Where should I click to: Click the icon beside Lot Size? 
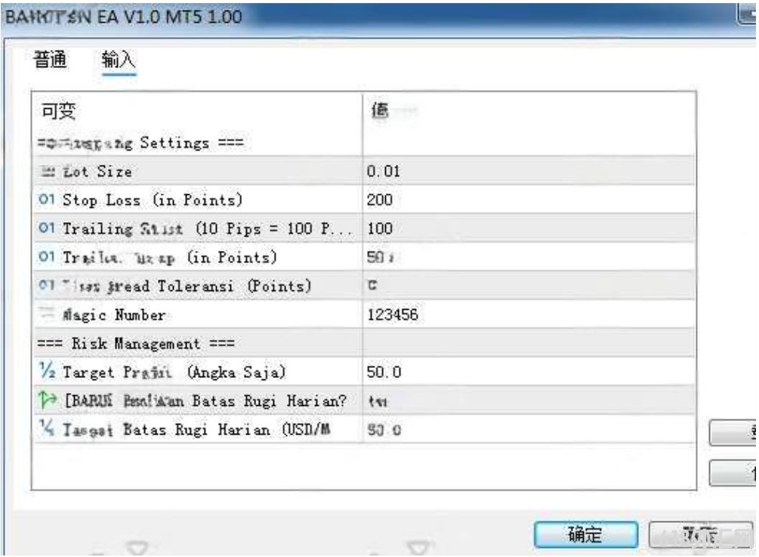point(47,171)
